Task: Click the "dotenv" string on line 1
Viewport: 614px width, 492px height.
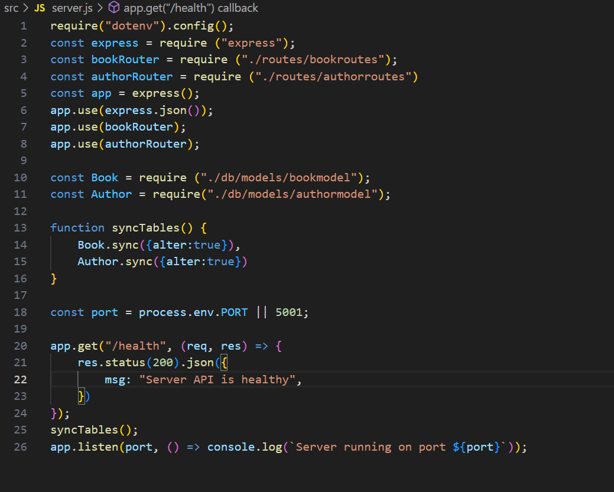Action: click(x=132, y=26)
